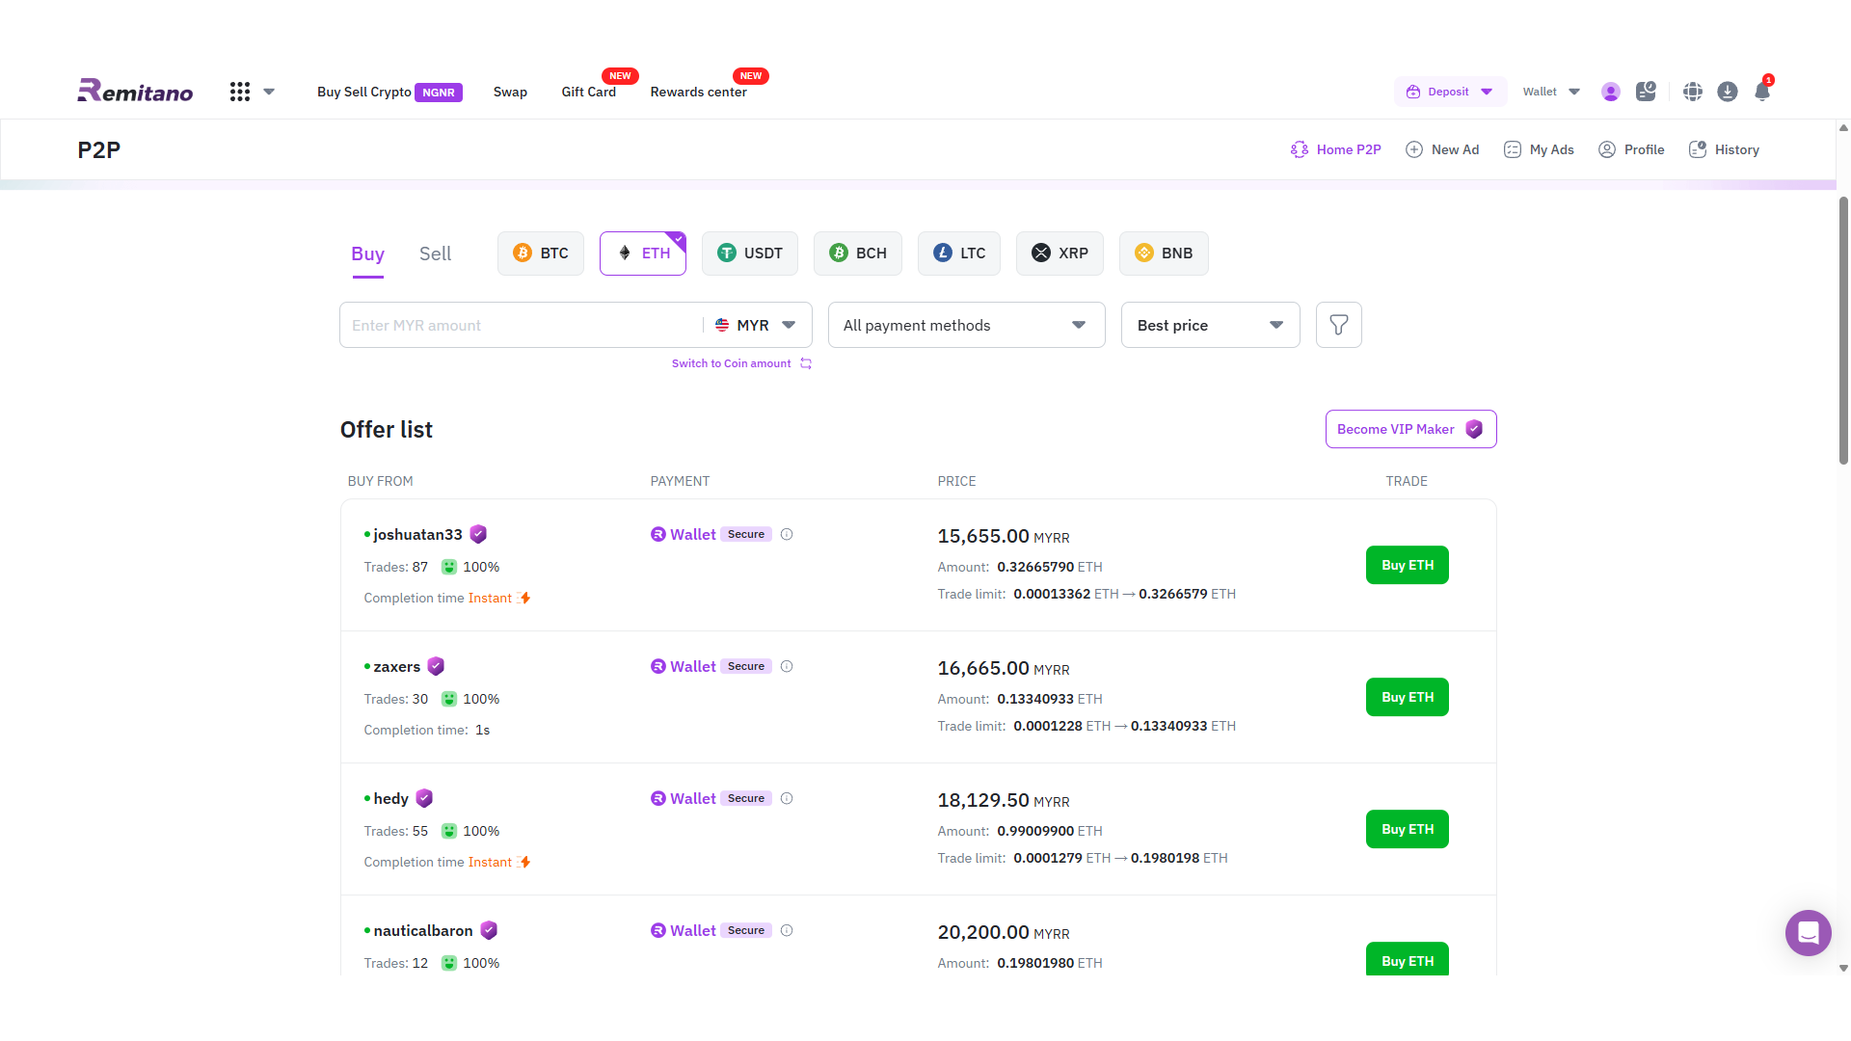Open the Swap menu item
This screenshot has height=1041, width=1851.
[510, 92]
